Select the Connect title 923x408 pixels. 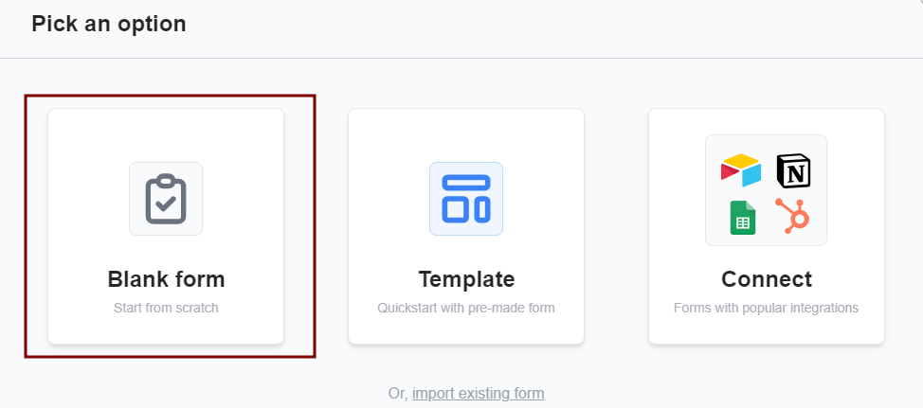coord(766,279)
